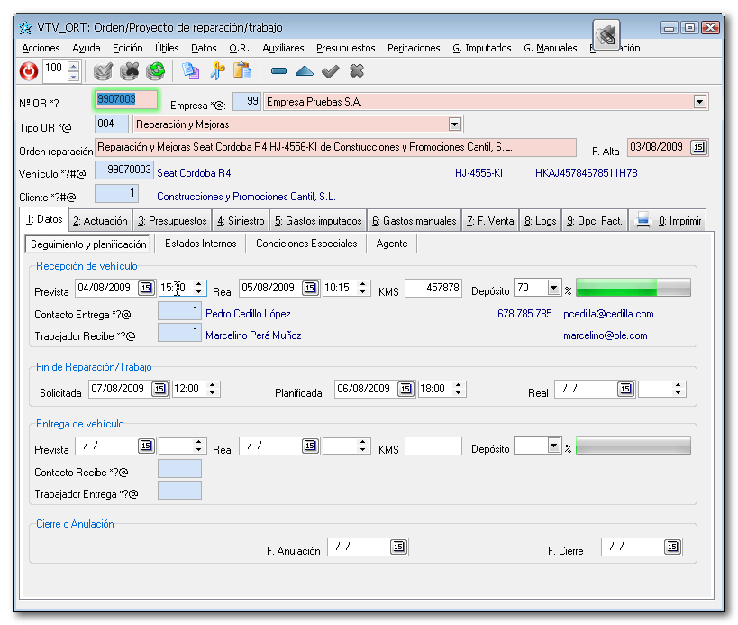
Task: Open the Recepción Depósito 70 dropdown
Action: coord(554,288)
